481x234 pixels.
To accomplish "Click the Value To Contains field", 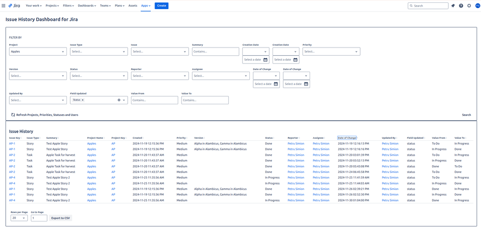I will pyautogui.click(x=205, y=100).
